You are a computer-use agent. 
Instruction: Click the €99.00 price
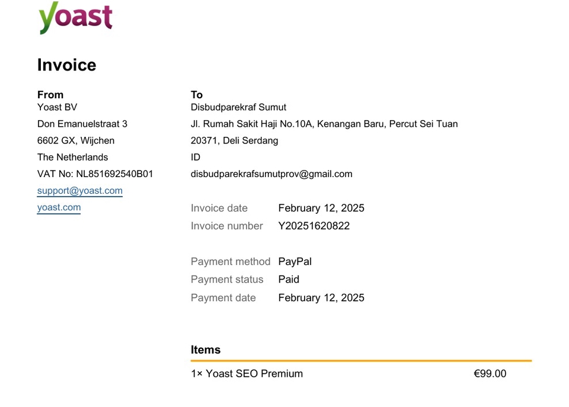[490, 374]
